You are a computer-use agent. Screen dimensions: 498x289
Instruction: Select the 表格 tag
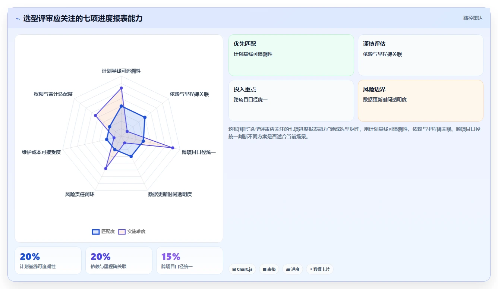click(x=269, y=269)
